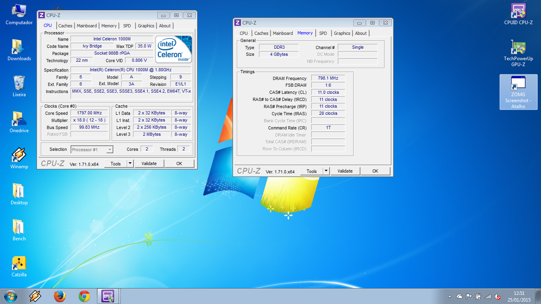Click Validate in the left CPU-Z window
Viewport: 541px width, 304px height.
tap(149, 163)
